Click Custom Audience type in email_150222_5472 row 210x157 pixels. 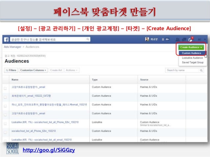[x=101, y=96]
